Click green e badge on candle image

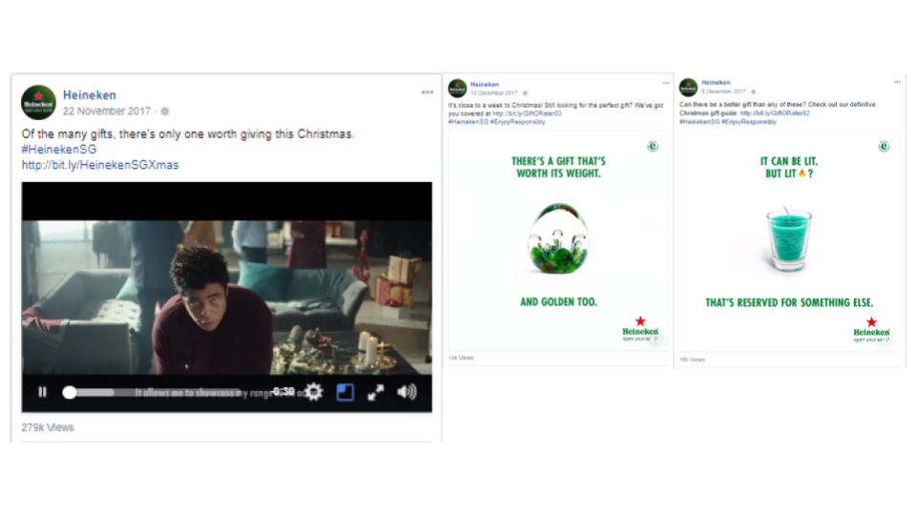(884, 146)
